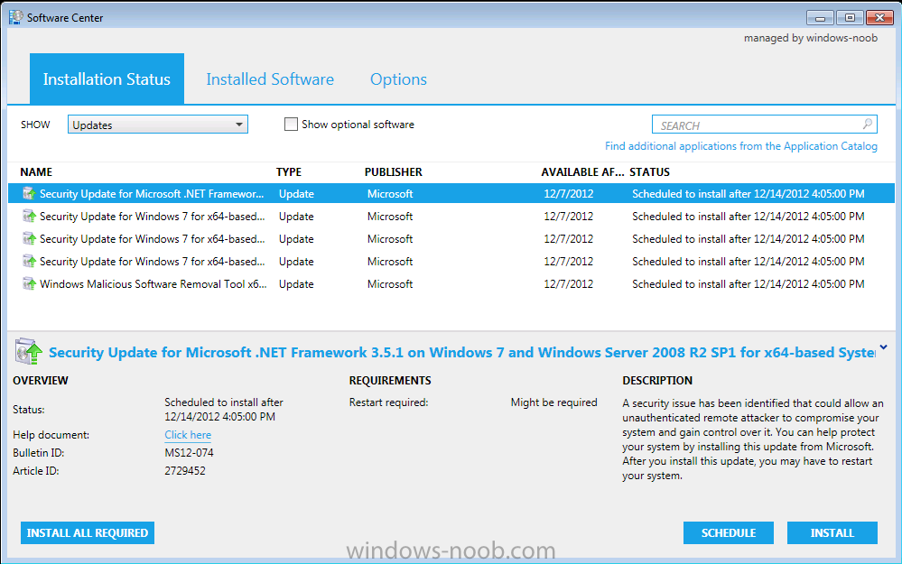Open the SHOW dropdown set to Updates
Image resolution: width=902 pixels, height=564 pixels.
158,125
